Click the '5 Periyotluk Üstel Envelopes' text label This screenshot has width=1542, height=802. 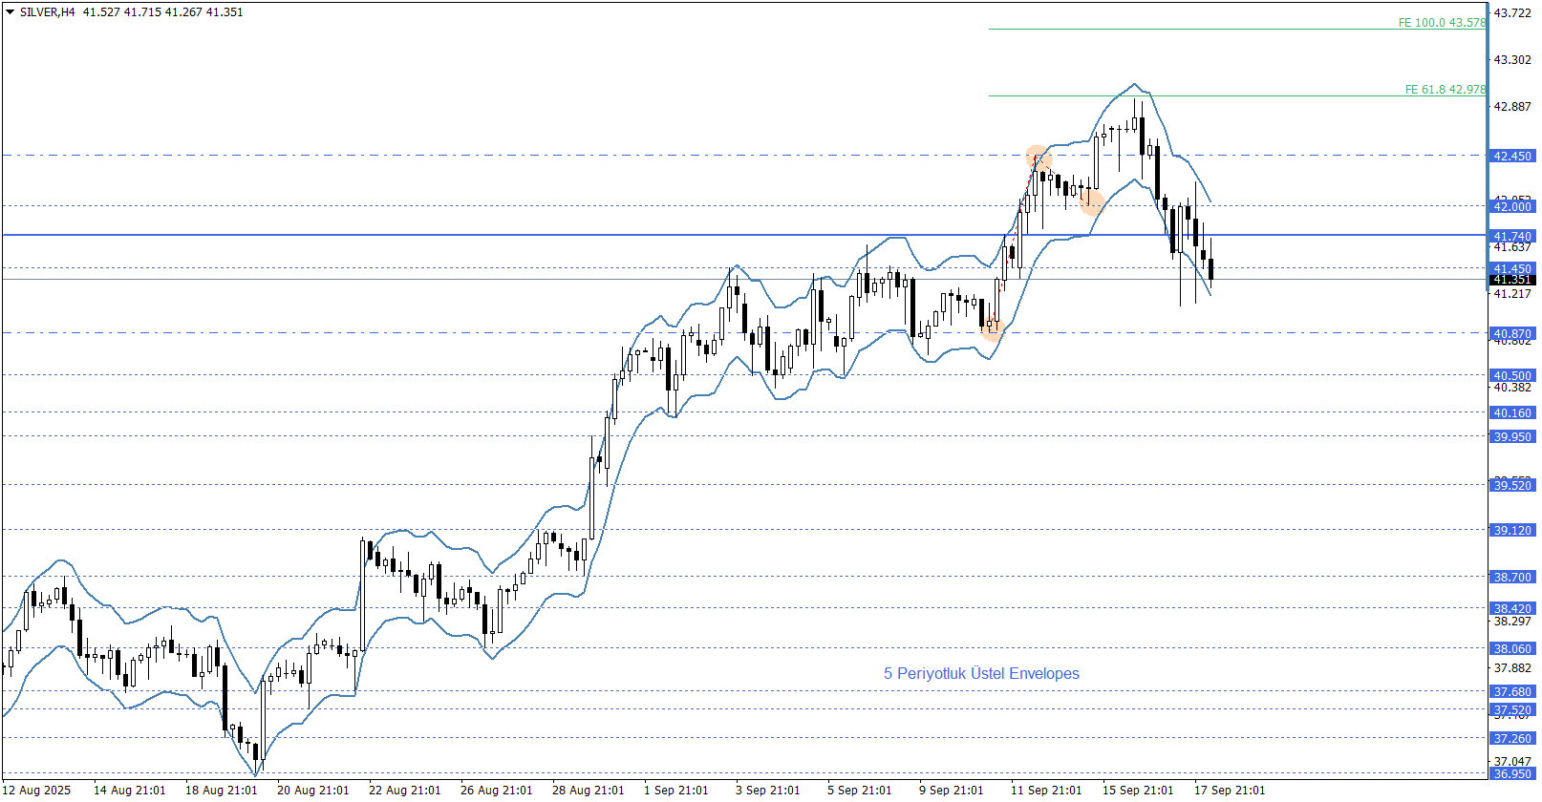click(x=981, y=674)
